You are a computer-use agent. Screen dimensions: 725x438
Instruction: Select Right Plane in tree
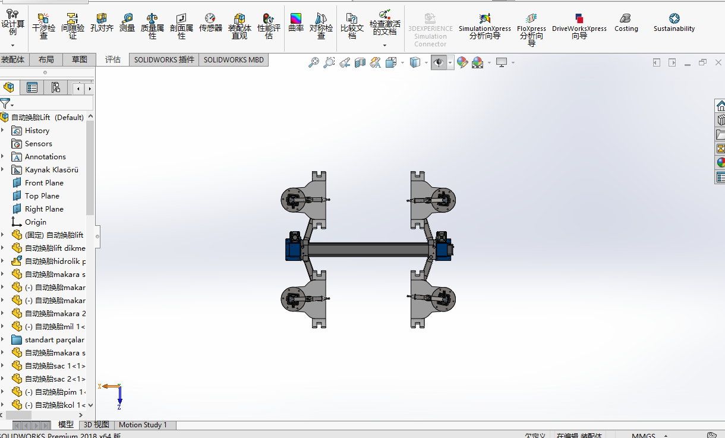[x=44, y=209]
